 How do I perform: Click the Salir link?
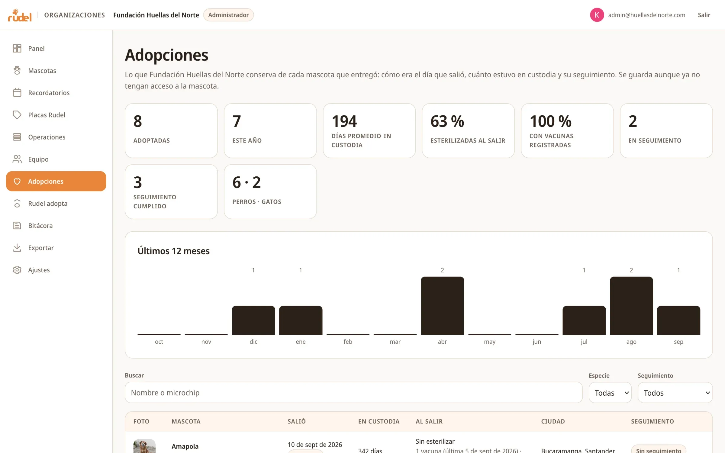[704, 15]
